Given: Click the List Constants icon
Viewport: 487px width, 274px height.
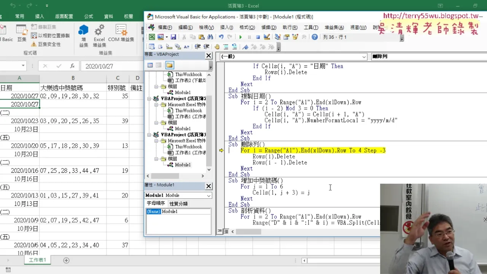Looking at the screenshot, I should click(x=161, y=47).
